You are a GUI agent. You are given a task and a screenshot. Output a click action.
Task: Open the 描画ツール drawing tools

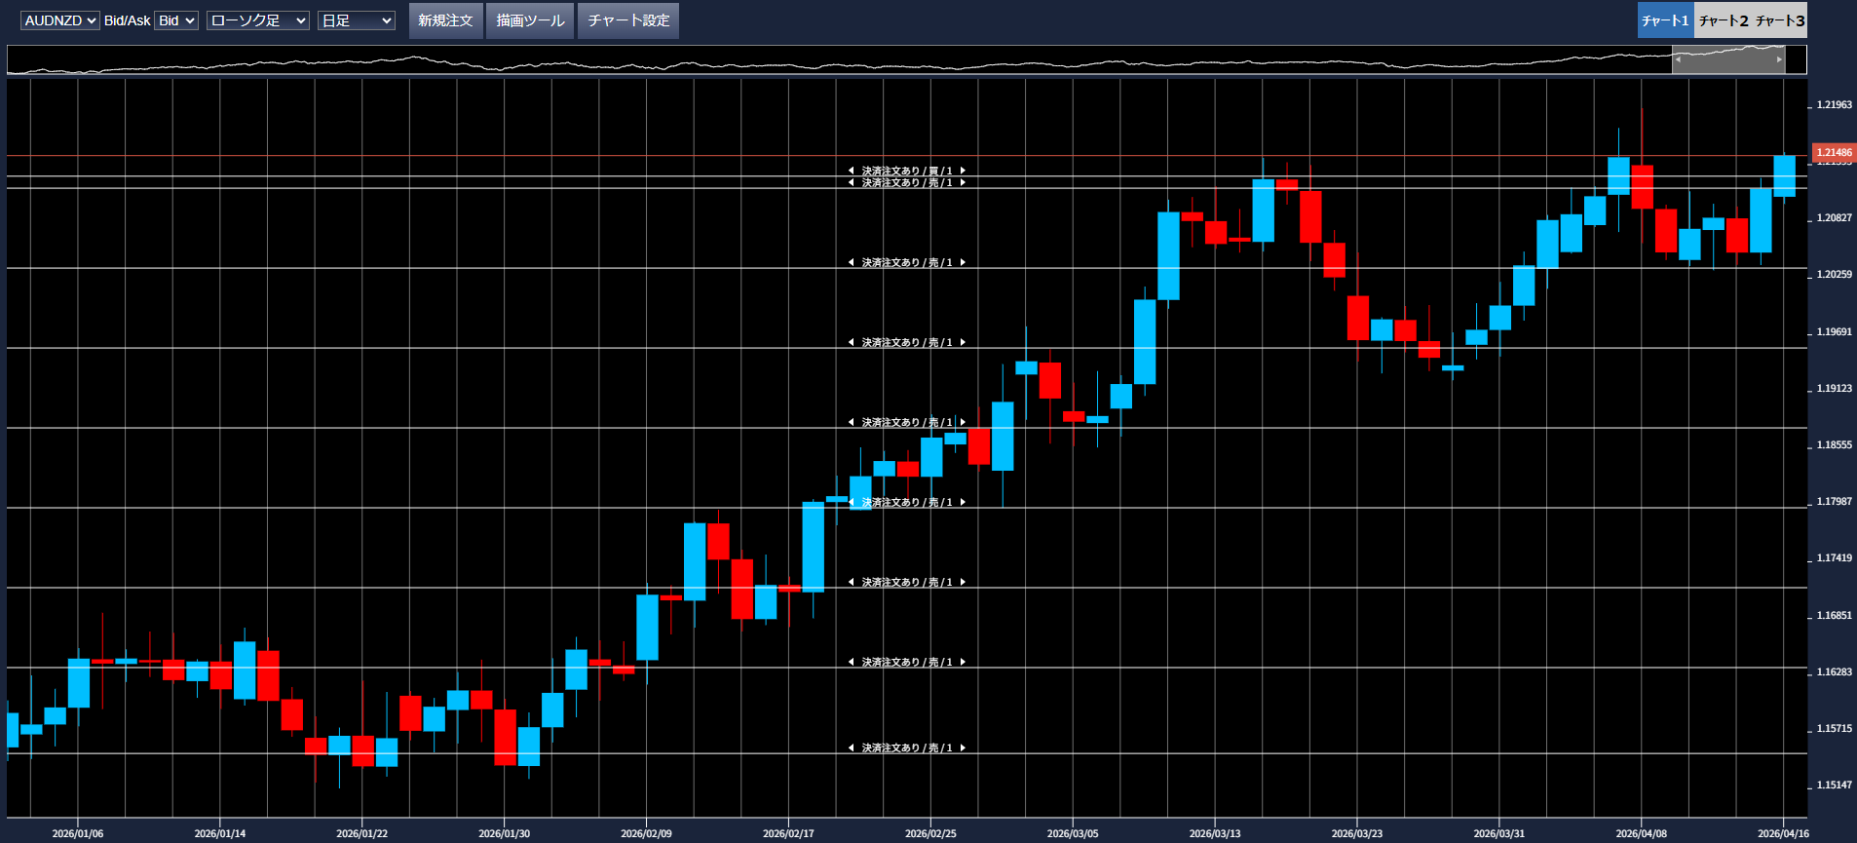pos(530,20)
